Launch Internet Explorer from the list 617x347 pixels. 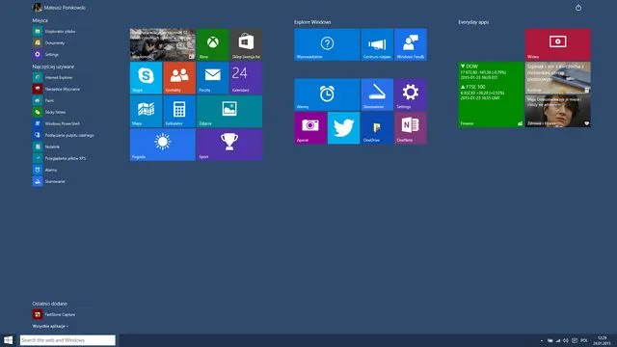(53, 77)
